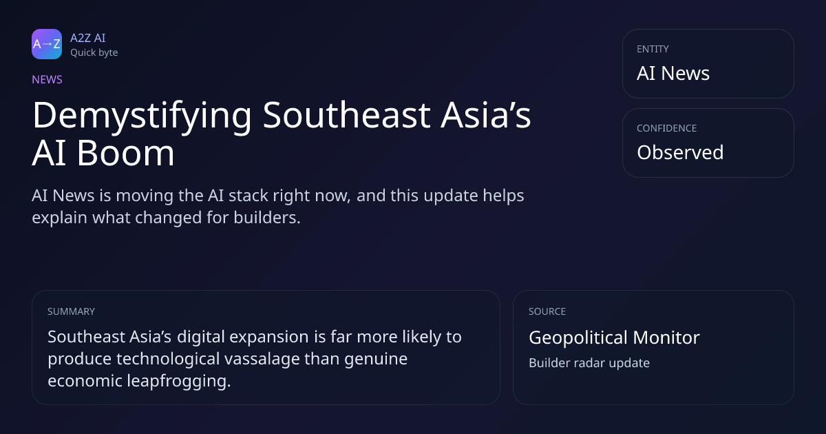Click the Observed confidence value
The width and height of the screenshot is (826, 434).
point(680,152)
